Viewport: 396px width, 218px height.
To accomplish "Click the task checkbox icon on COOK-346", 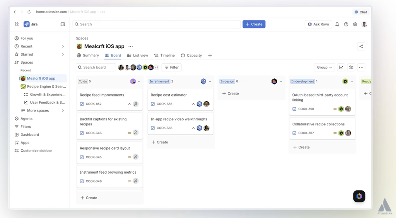I will click(82, 181).
